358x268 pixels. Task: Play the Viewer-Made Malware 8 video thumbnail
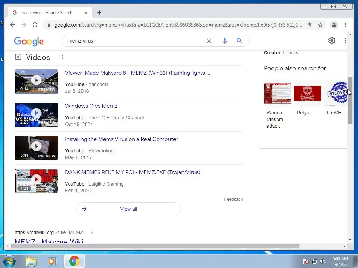point(36,82)
